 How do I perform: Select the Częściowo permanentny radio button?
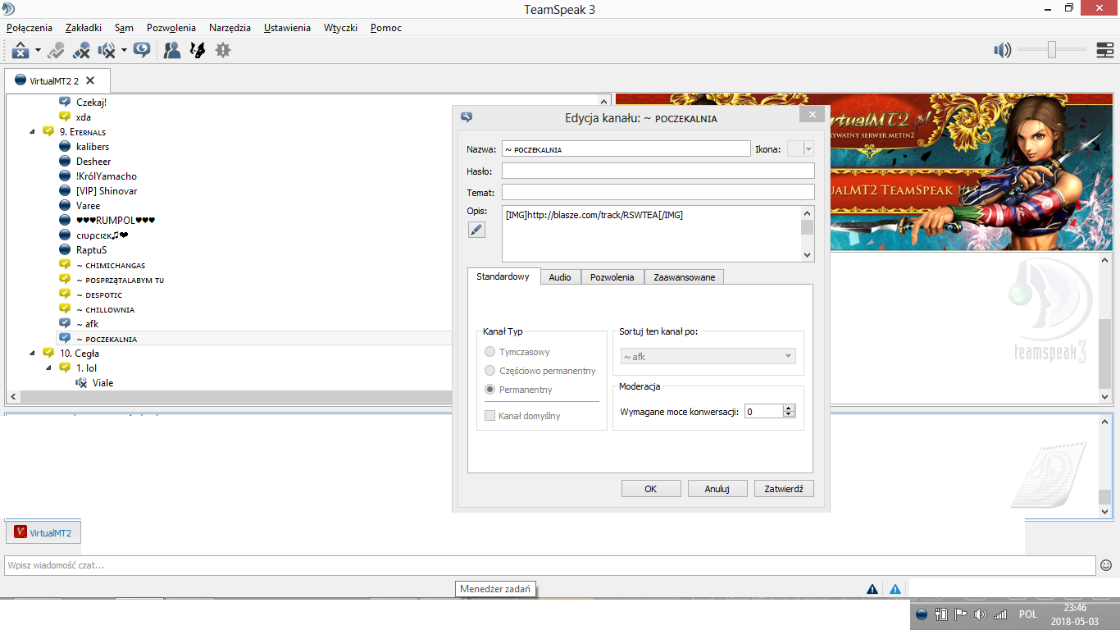[x=490, y=371]
